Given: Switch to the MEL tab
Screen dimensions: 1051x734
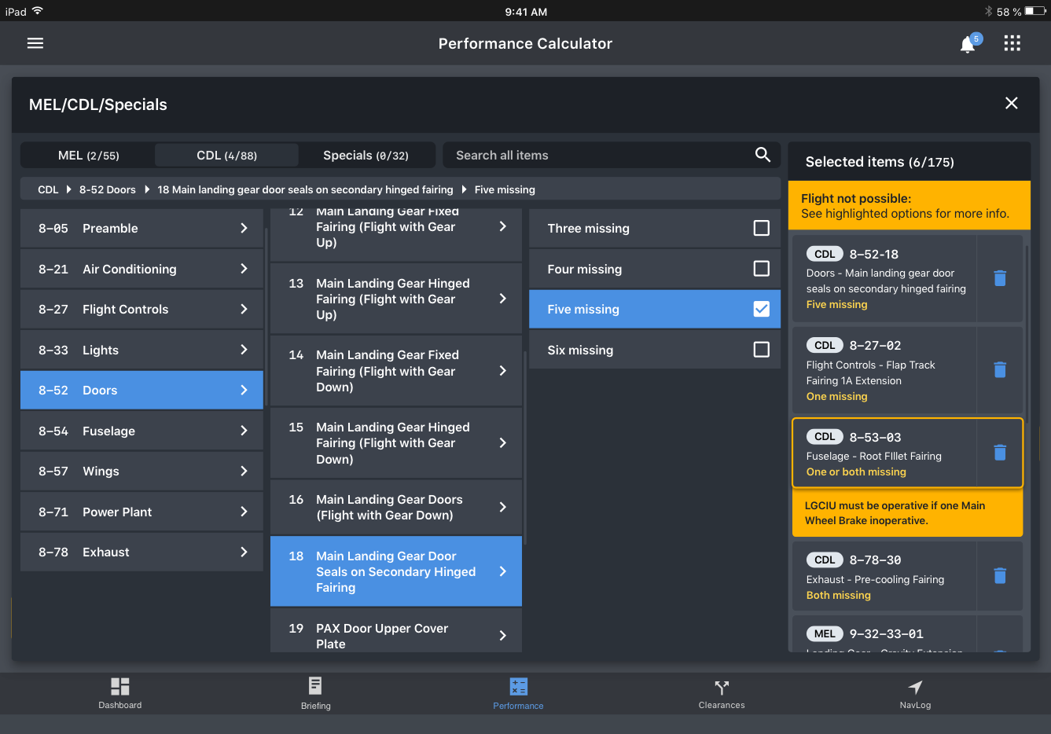Looking at the screenshot, I should coord(88,156).
